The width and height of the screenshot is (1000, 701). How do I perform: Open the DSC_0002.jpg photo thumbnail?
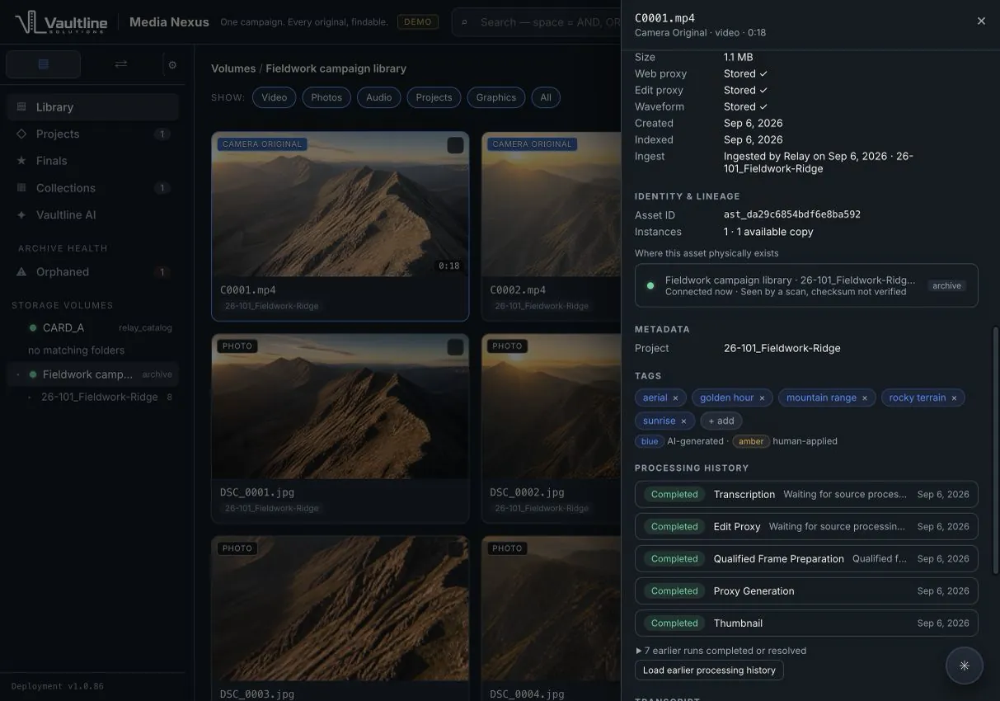coord(551,407)
